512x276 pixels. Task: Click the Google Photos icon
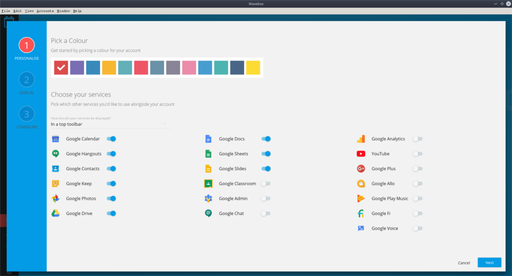56,198
